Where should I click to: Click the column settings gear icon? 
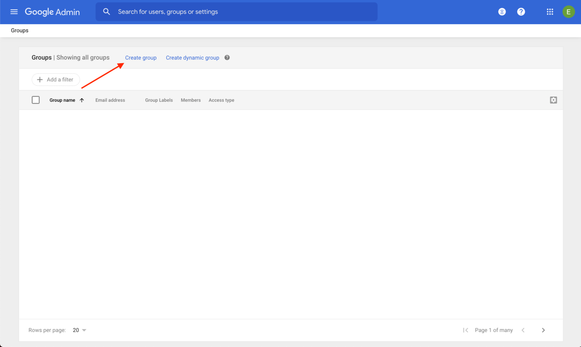[x=553, y=100]
